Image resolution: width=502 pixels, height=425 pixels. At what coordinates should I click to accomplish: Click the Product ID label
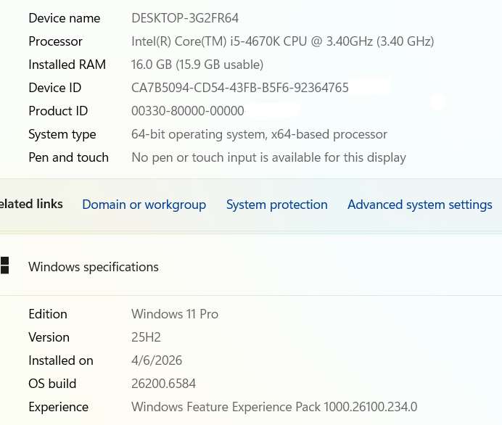coord(58,111)
